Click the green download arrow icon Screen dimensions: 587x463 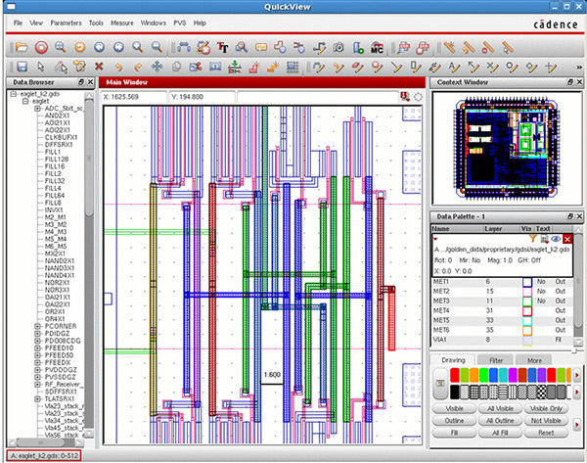[235, 68]
